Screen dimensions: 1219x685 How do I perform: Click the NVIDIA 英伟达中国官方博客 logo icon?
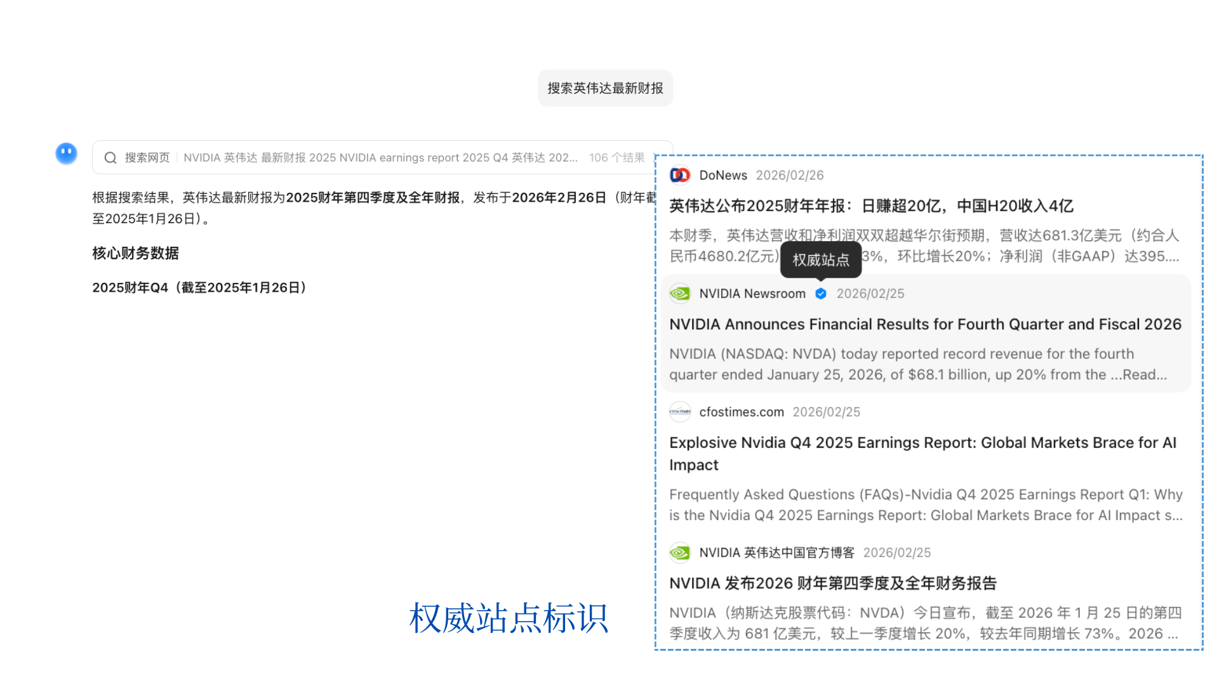tap(680, 553)
